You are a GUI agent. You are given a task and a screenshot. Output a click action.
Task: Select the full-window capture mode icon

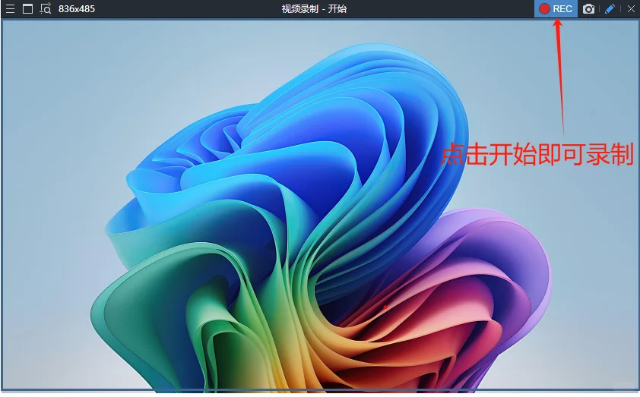(x=27, y=8)
